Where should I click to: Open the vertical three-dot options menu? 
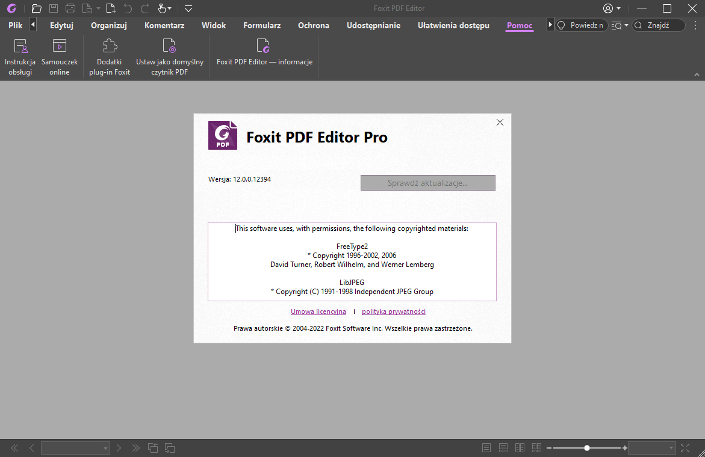pyautogui.click(x=695, y=26)
